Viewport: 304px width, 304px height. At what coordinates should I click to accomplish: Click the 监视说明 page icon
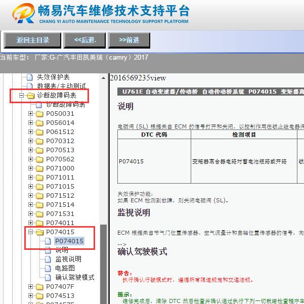click(x=48, y=259)
